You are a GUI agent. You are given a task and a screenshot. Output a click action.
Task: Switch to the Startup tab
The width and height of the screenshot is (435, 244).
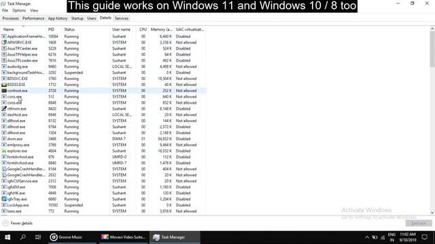(x=77, y=18)
